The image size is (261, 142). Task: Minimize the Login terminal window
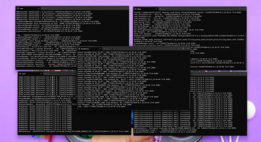pyautogui.click(x=117, y=8)
